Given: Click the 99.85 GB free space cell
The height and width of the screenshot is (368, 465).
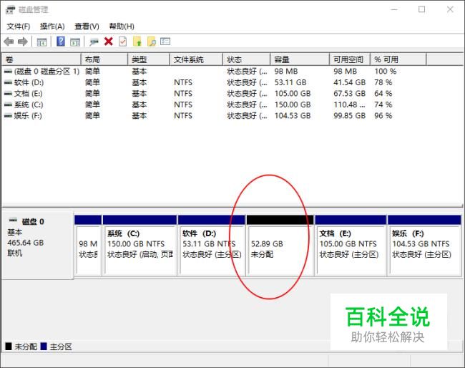Looking at the screenshot, I should (349, 116).
